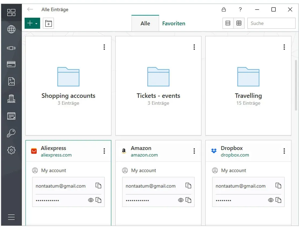The width and height of the screenshot is (299, 230).
Task: Open the applications sidebar icon below the globe
Action: tap(11, 48)
